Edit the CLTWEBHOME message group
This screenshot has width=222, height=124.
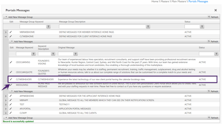[11, 36]
